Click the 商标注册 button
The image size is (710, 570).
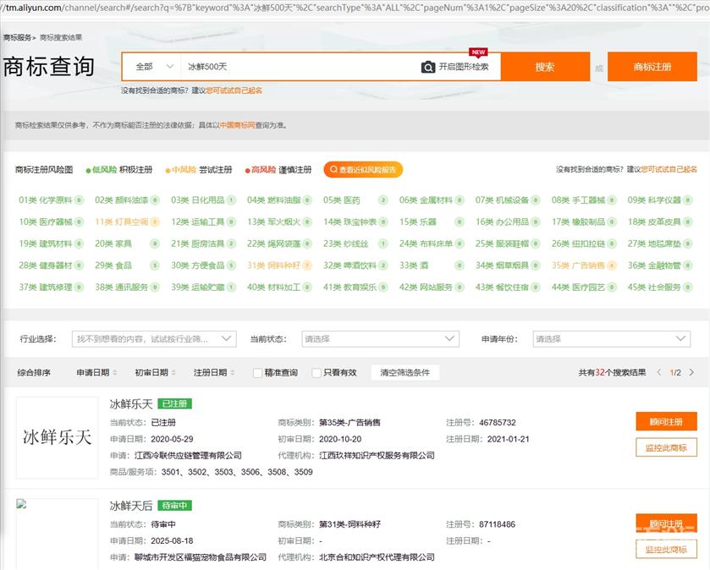pyautogui.click(x=652, y=67)
